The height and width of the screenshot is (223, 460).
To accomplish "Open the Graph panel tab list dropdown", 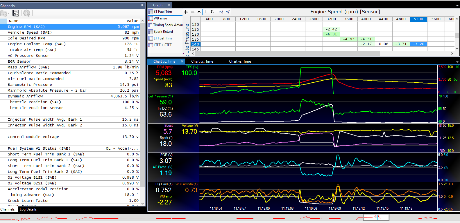I will coord(457,6).
